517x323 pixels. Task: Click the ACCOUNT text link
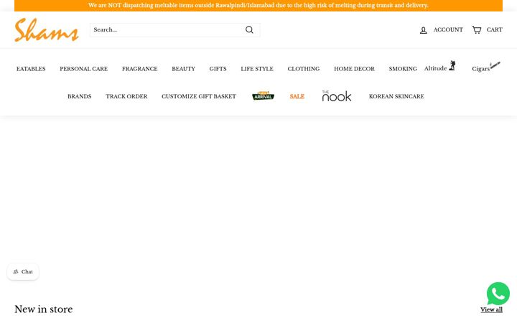[x=448, y=29]
